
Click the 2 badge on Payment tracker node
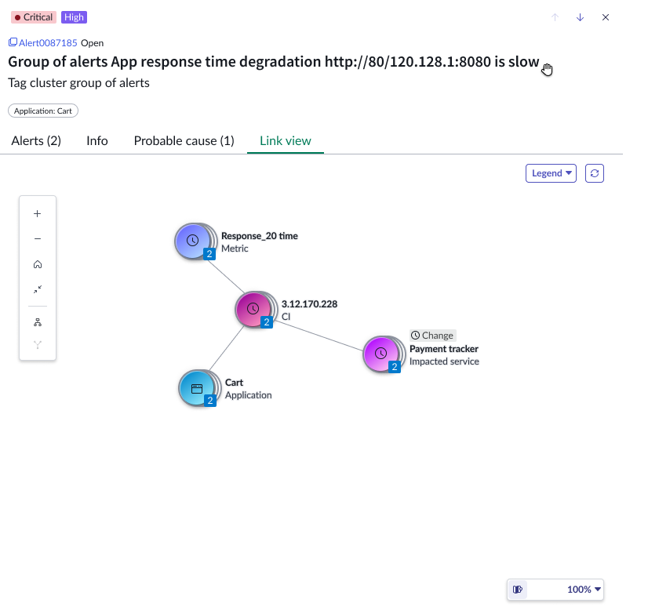[395, 366]
